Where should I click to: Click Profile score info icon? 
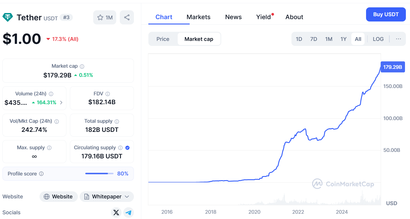[x=41, y=174]
